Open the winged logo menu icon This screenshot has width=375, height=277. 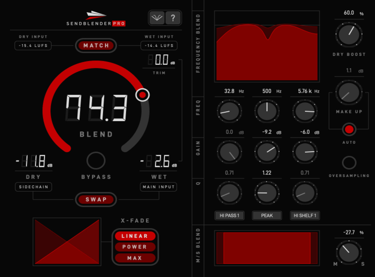157,18
